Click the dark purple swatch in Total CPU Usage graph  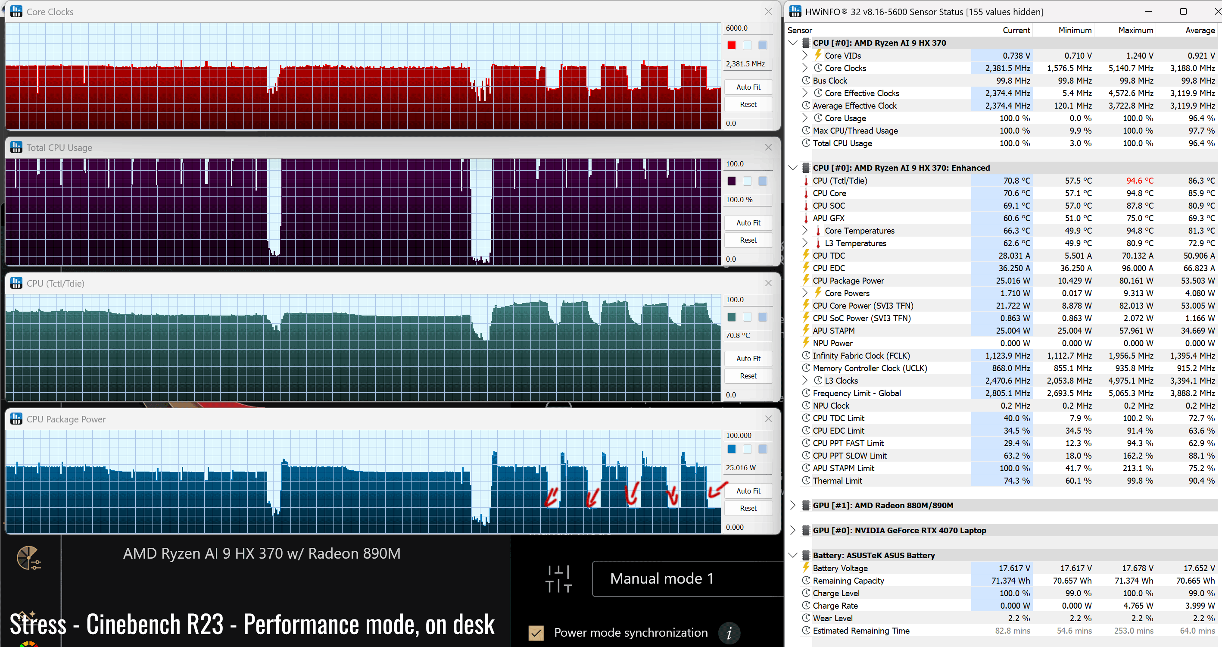(x=732, y=181)
